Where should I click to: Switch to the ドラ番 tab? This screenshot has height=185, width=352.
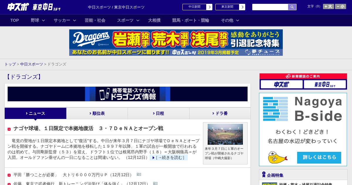pos(220,113)
